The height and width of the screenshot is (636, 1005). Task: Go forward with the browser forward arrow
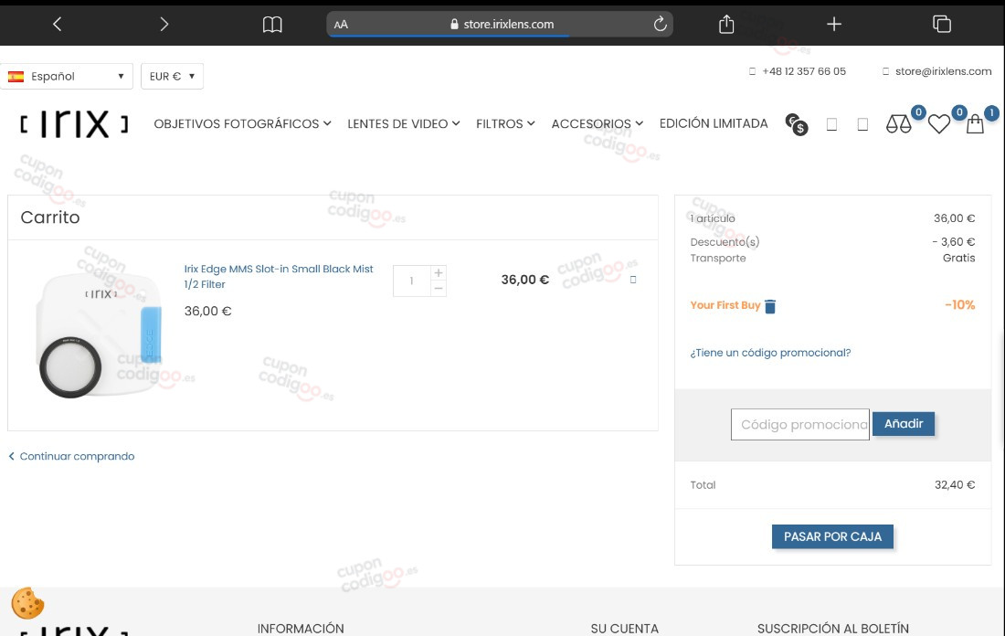[x=164, y=25]
